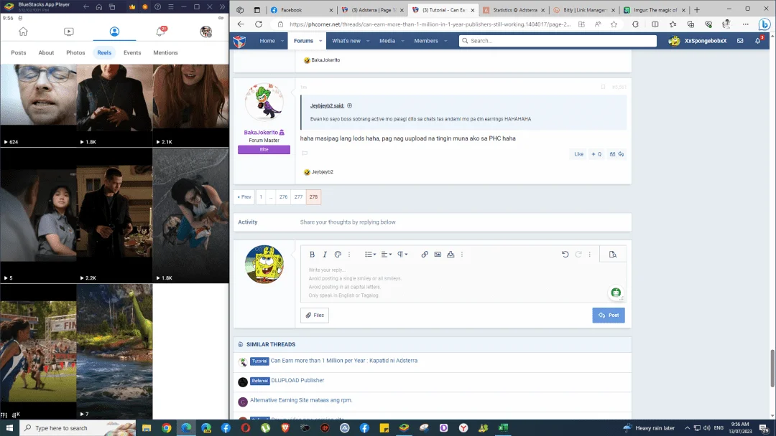This screenshot has height=436, width=776.
Task: Click the Windows taskbar search box
Action: (78, 427)
